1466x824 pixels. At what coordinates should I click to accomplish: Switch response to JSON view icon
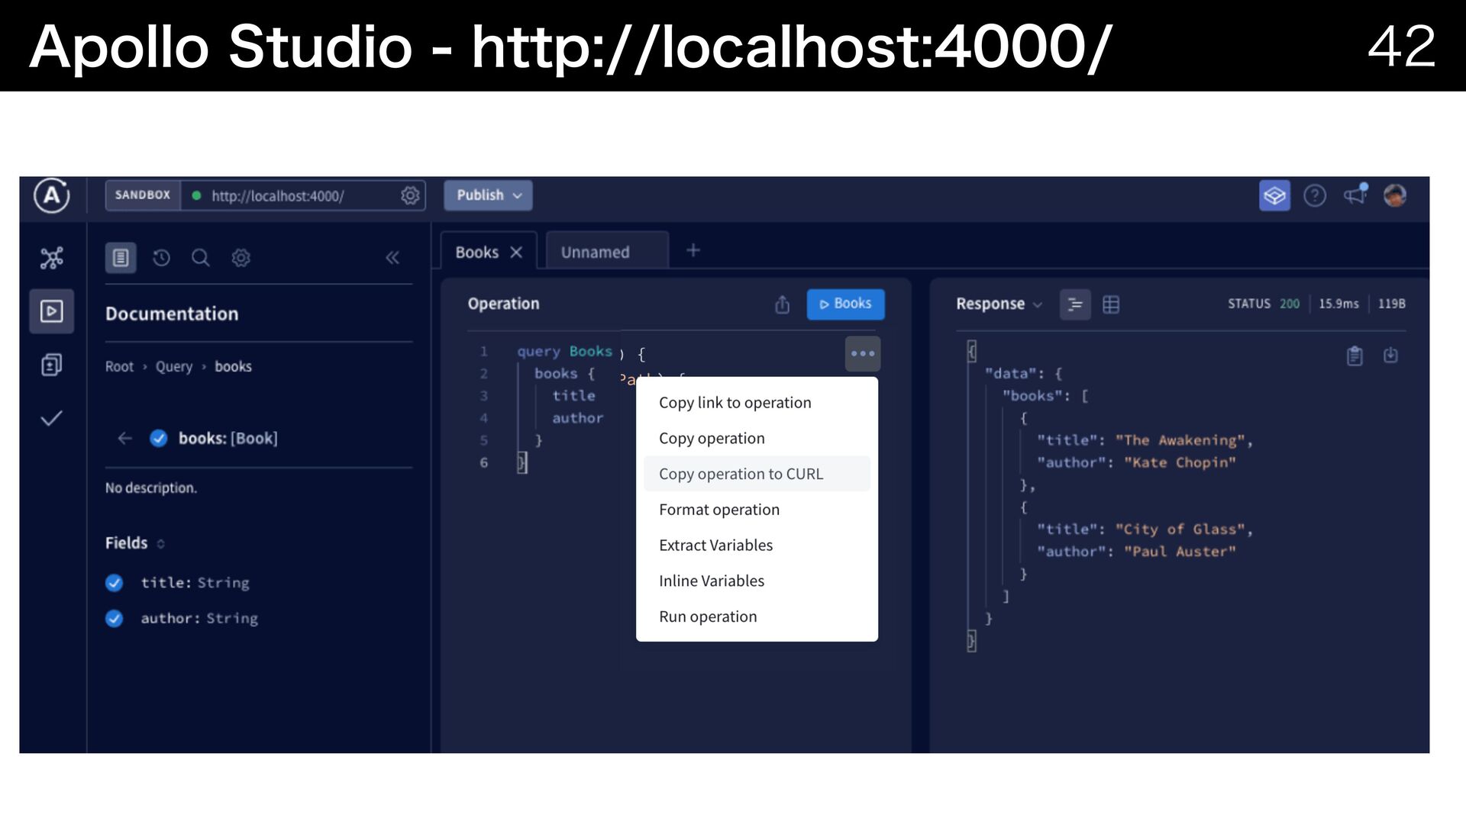pos(1075,304)
